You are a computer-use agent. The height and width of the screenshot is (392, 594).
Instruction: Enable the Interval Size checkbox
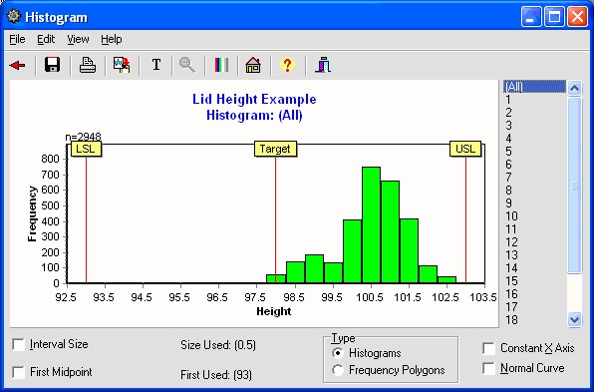click(18, 344)
